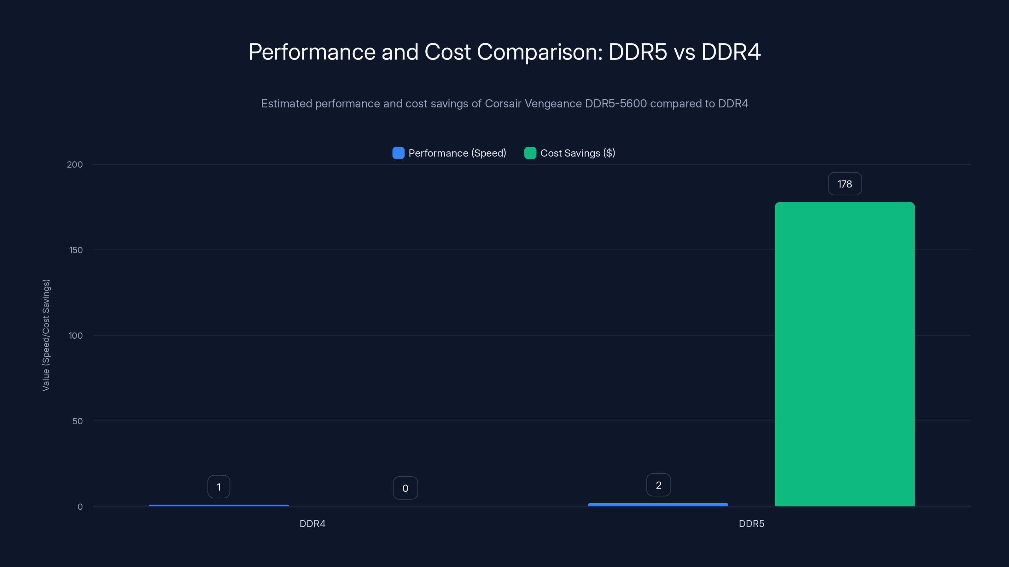Image resolution: width=1009 pixels, height=567 pixels.
Task: Click the DDR4 category label on the x-axis
Action: [312, 523]
